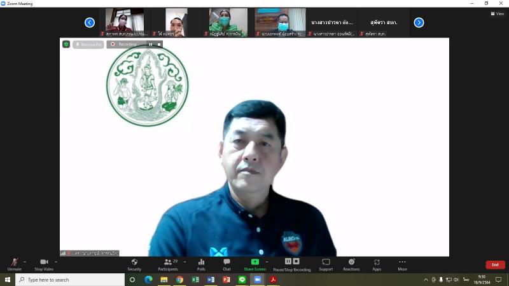The height and width of the screenshot is (286, 509).
Task: Click the red End meeting button
Action: click(x=495, y=265)
